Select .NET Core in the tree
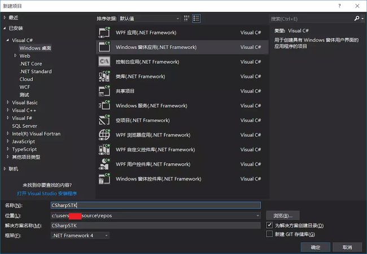The image size is (367, 254). pyautogui.click(x=30, y=64)
